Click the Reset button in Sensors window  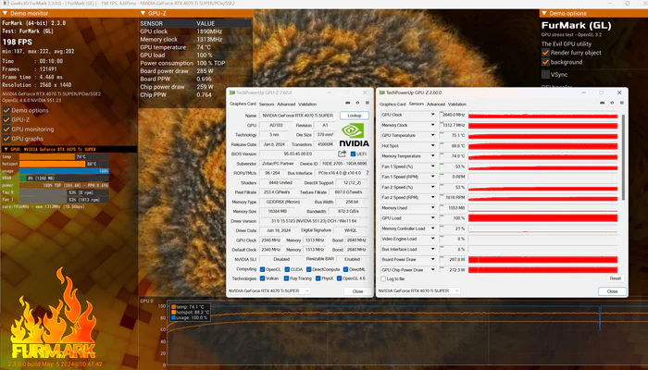615,278
